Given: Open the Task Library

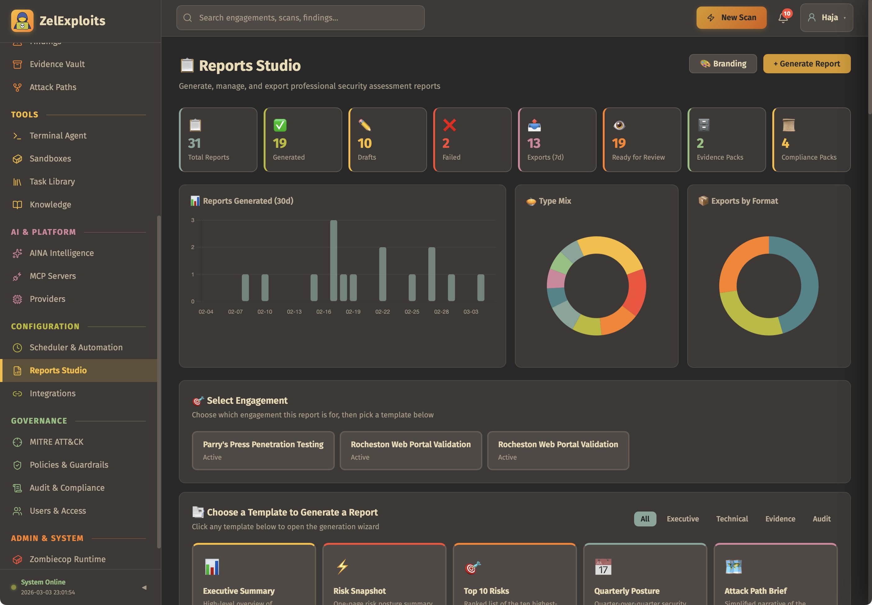Looking at the screenshot, I should pyautogui.click(x=52, y=181).
